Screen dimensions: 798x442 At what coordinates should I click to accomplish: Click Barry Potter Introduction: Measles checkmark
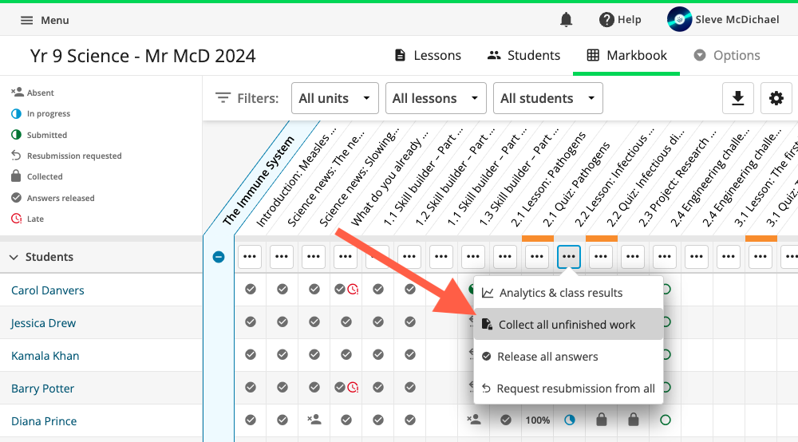point(251,388)
